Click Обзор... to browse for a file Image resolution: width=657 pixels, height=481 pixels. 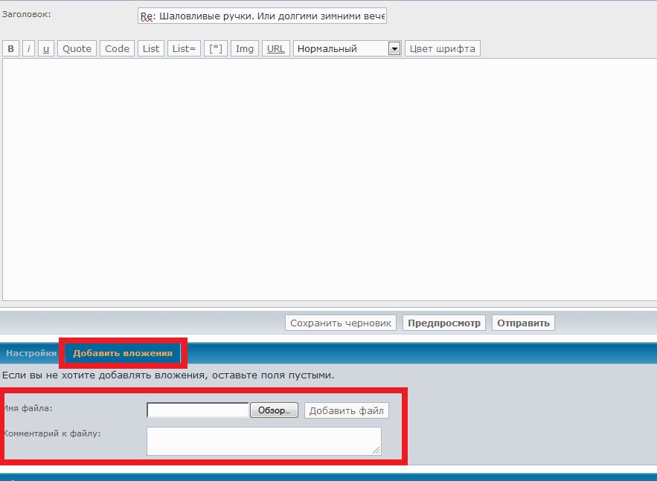tap(274, 410)
